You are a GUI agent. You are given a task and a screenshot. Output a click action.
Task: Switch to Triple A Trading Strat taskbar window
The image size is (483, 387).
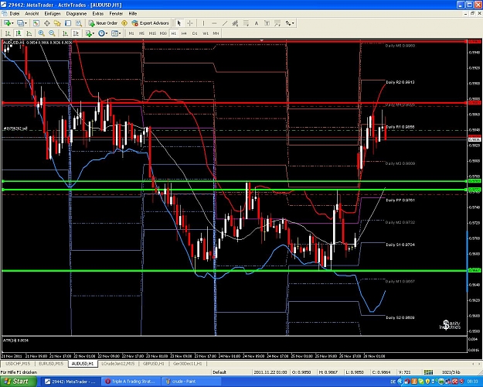(132, 382)
